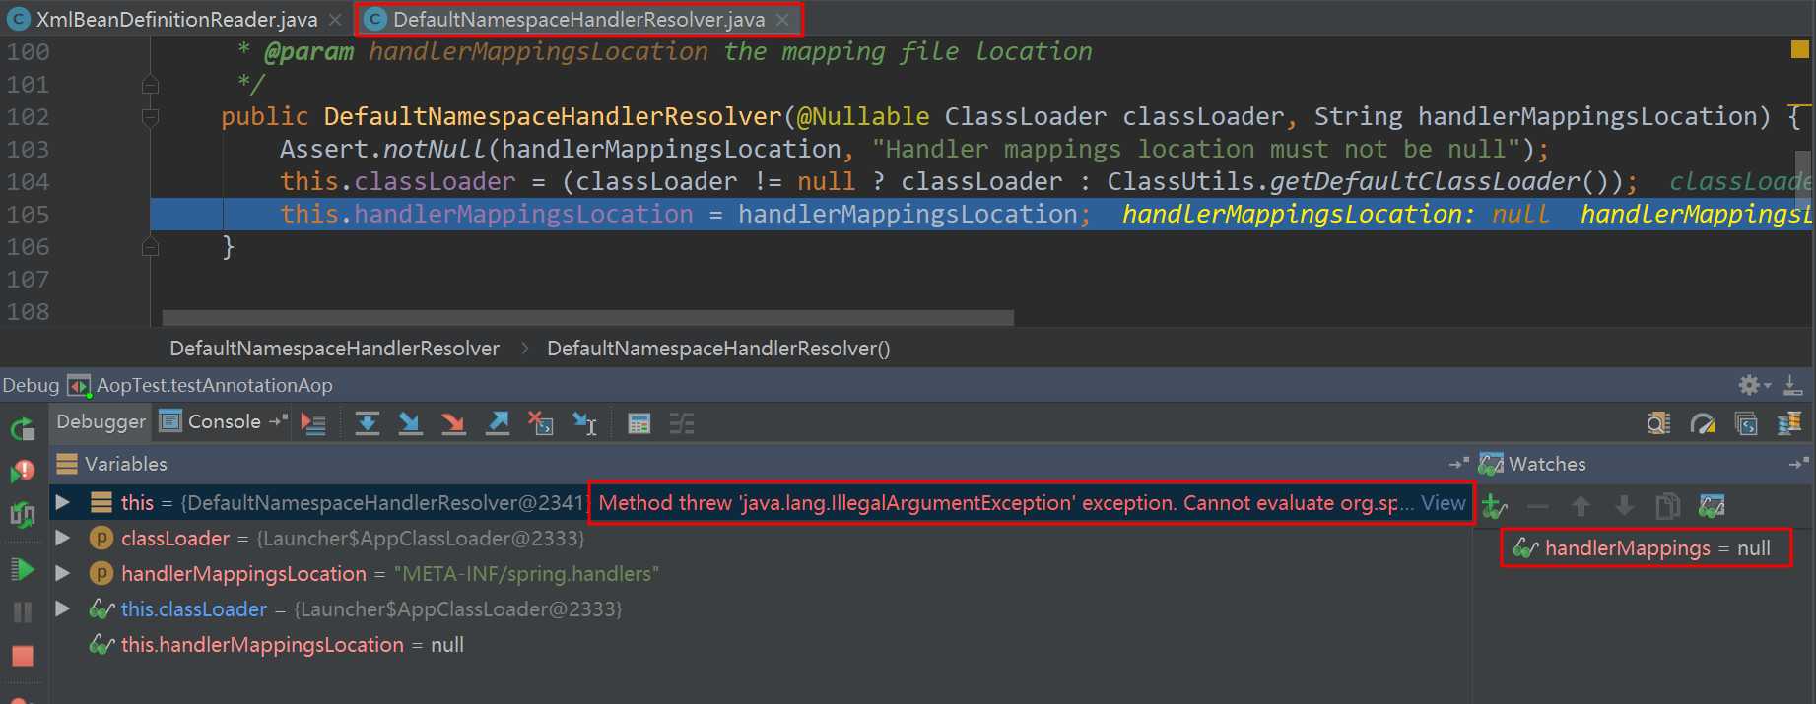Select this.handlerMappingsLocation = null row

tap(761, 644)
